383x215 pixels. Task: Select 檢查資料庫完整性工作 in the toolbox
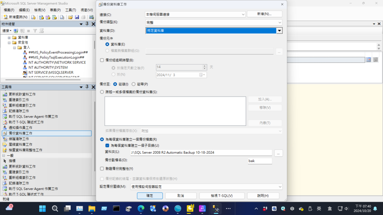(x=25, y=150)
